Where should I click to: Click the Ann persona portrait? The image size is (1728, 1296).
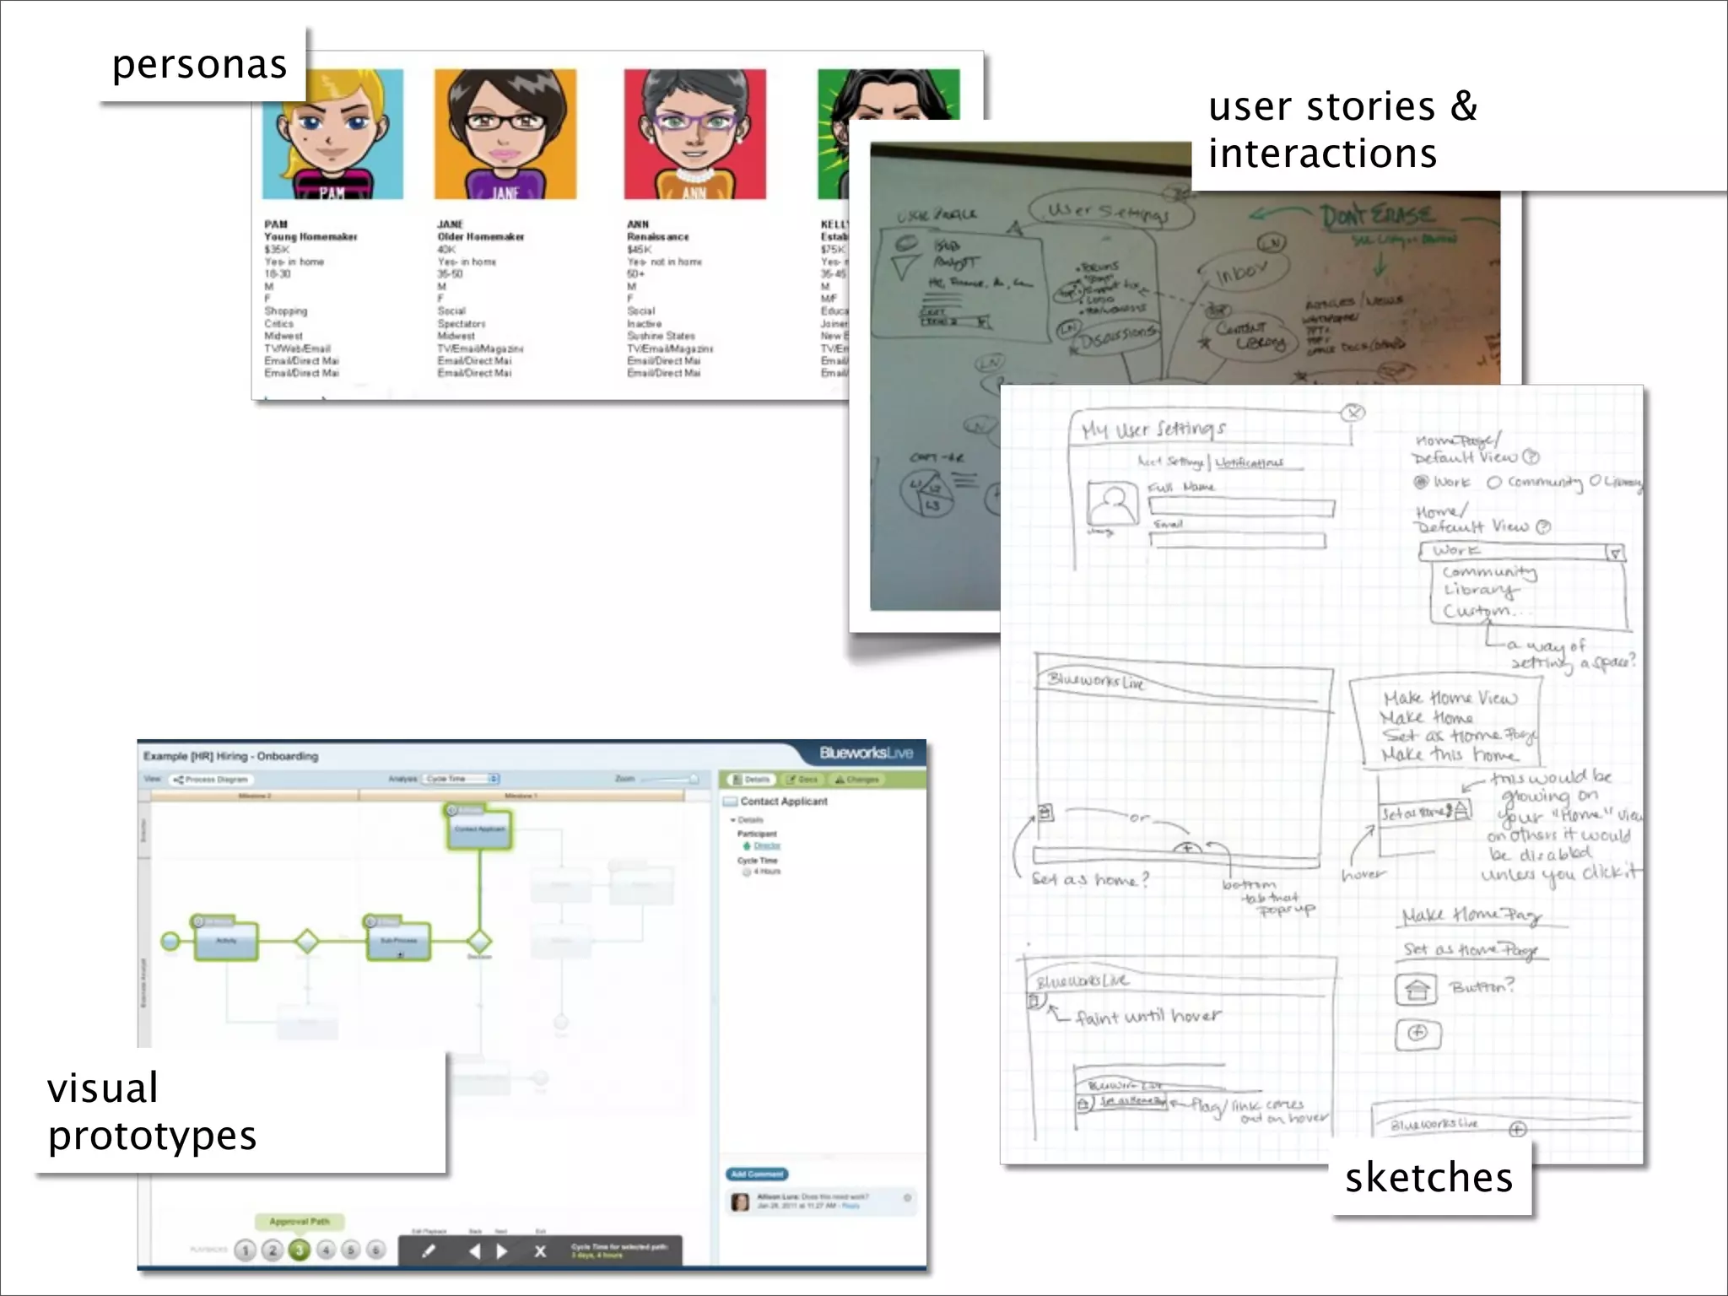pyautogui.click(x=694, y=134)
